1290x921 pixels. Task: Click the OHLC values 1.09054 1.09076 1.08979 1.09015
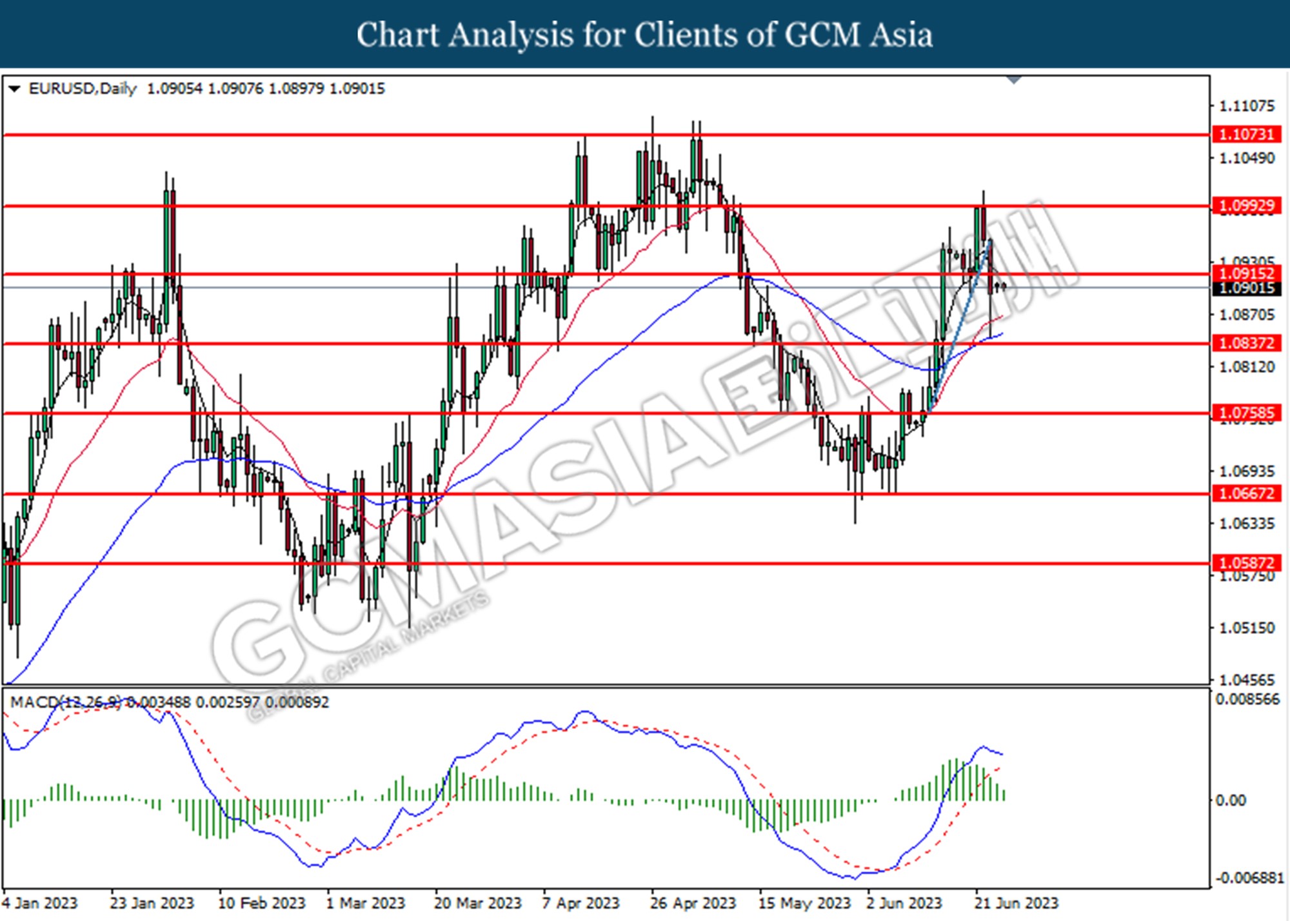pyautogui.click(x=266, y=88)
